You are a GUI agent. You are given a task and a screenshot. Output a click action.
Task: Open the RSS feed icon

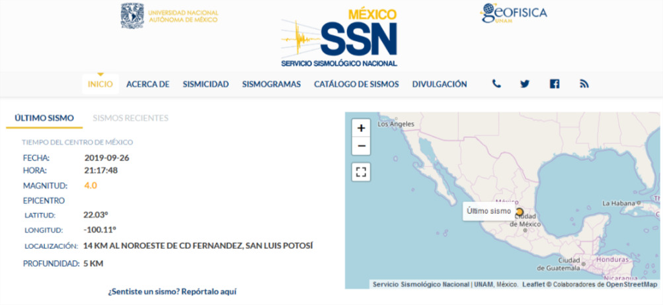(x=584, y=84)
